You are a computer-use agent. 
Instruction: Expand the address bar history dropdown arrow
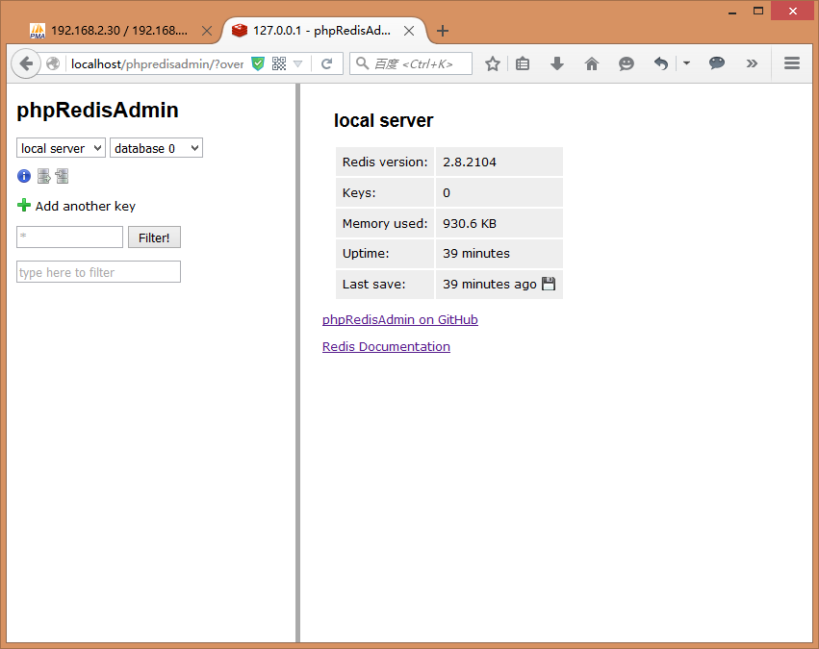pos(297,63)
